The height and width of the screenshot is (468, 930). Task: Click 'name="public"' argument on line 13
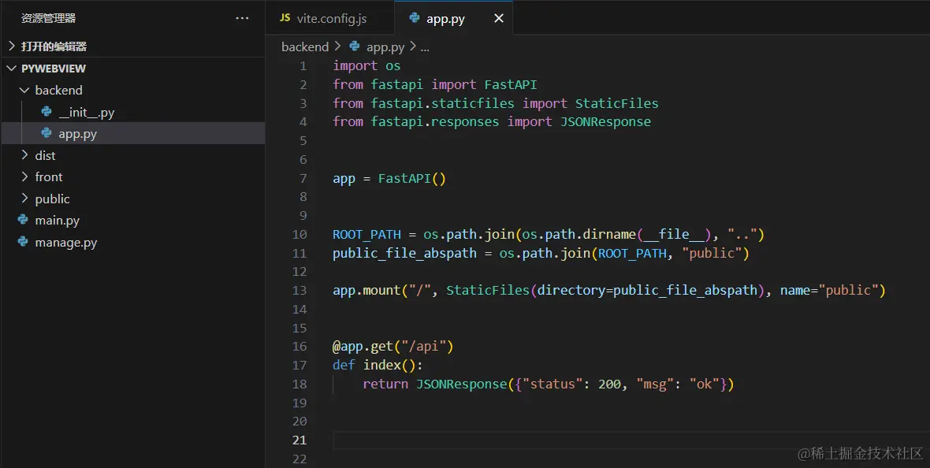point(828,291)
